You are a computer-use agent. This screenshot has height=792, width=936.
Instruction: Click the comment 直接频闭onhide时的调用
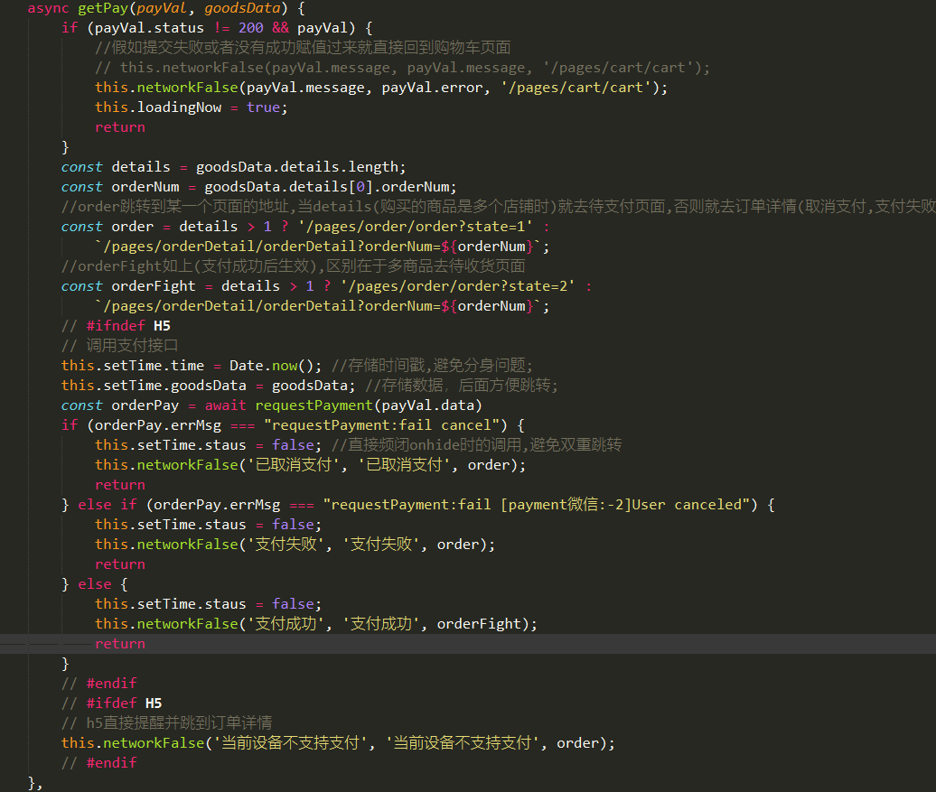476,444
